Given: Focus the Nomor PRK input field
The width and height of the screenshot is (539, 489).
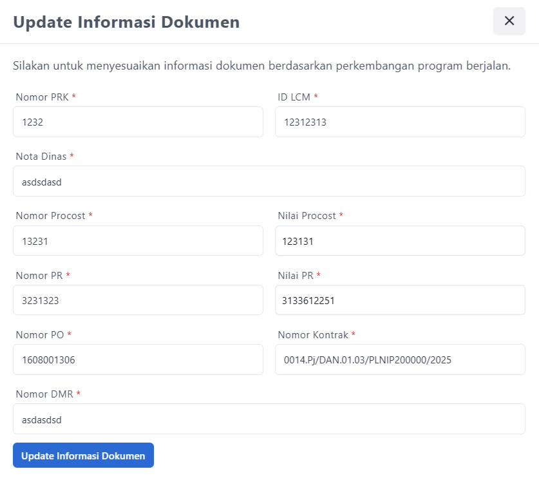Looking at the screenshot, I should [x=138, y=122].
